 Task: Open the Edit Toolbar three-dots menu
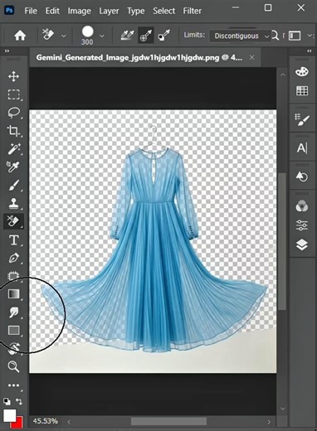[x=13, y=385]
